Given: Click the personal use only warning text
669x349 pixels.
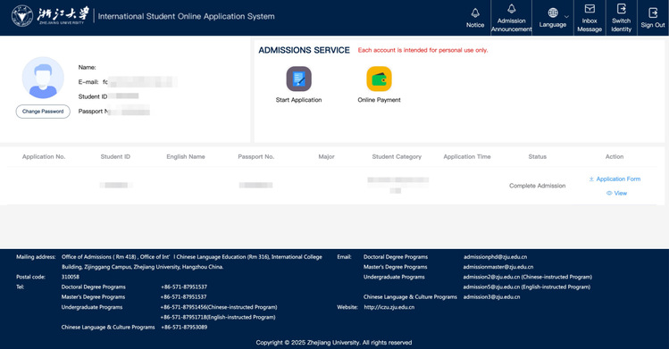Looking at the screenshot, I should click(422, 50).
